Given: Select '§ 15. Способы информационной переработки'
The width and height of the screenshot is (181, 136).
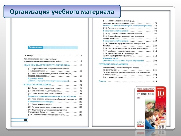Looking at the screenshot, I should click(130, 45).
